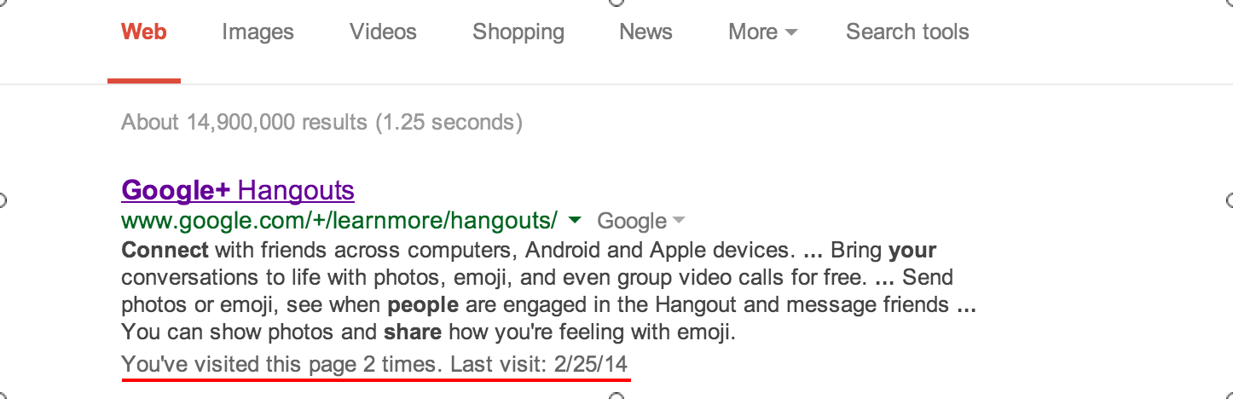This screenshot has width=1233, height=399.
Task: Click the right edge selection handle
Action: pos(1230,200)
